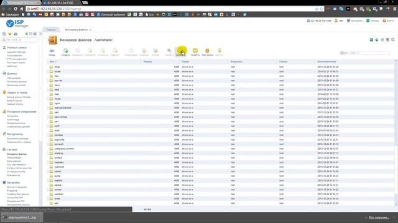Click the Выйти logout icon
Screen dimensions: 398x223
(x=384, y=20)
